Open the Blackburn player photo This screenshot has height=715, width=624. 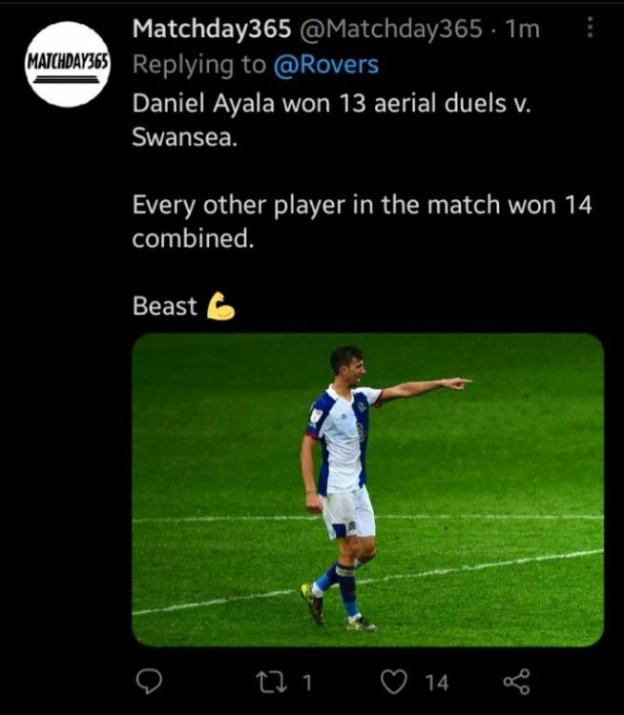click(x=367, y=489)
